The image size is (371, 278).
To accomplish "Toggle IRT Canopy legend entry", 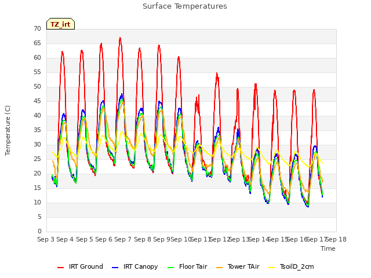I will (x=135, y=266).
